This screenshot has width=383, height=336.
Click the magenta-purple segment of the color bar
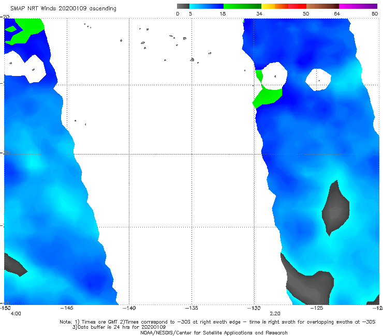[x=358, y=6]
